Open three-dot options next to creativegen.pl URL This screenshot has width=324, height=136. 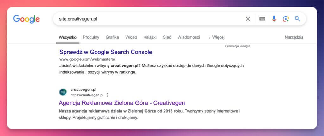point(108,95)
